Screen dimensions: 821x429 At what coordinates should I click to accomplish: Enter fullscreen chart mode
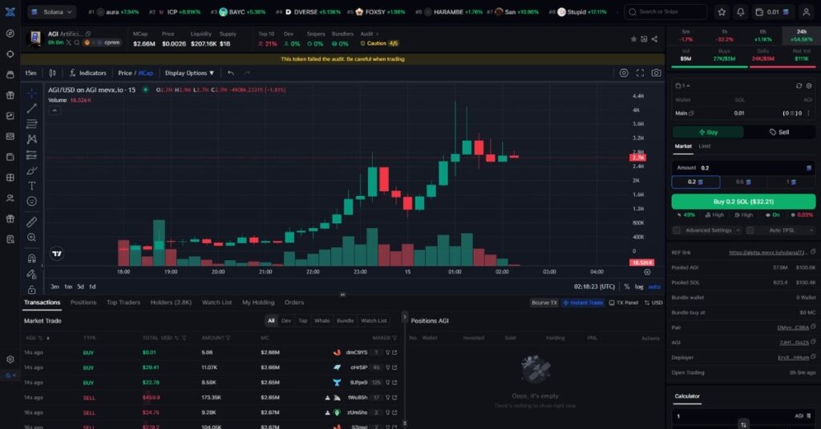pos(640,73)
